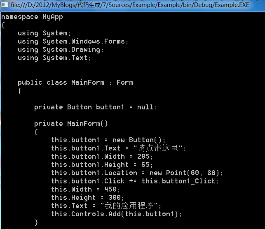Click 'private Button button1 = null;' line
The height and width of the screenshot is (229, 265).
tap(96, 107)
